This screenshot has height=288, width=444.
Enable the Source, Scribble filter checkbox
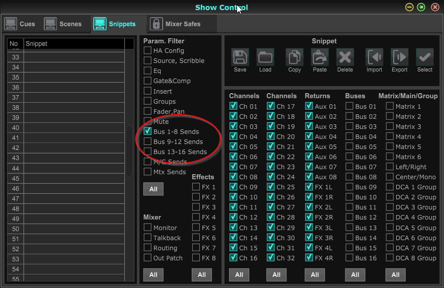pos(147,60)
